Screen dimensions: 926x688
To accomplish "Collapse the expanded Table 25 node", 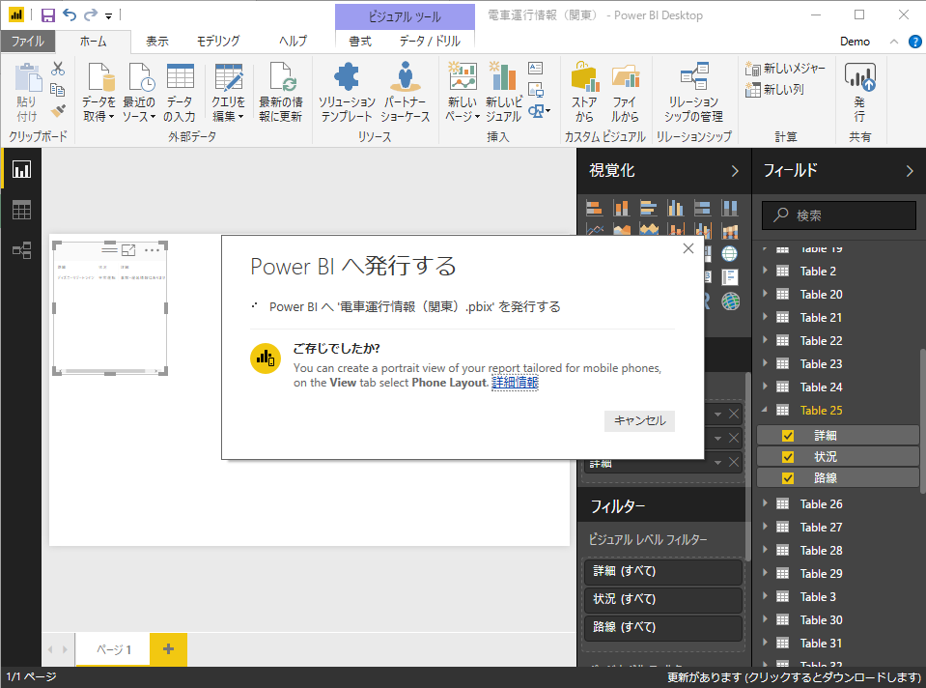I will tap(765, 409).
